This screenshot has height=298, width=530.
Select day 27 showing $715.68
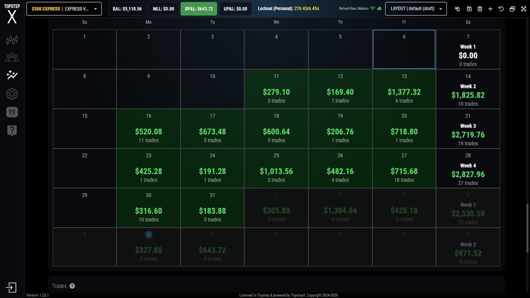coord(404,168)
